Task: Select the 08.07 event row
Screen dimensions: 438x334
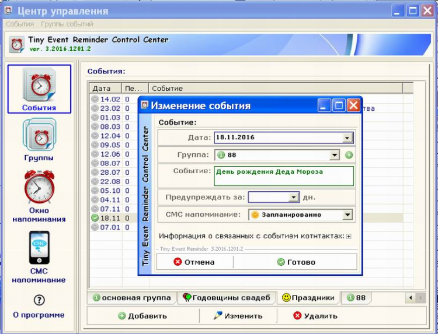Action: pos(114,163)
